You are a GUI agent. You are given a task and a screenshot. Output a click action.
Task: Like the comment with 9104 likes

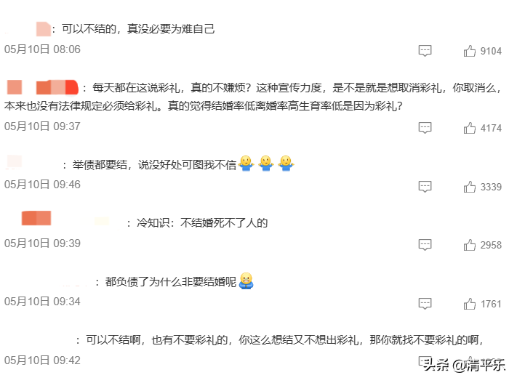[x=469, y=51]
